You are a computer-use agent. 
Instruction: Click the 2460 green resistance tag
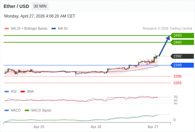(182, 42)
